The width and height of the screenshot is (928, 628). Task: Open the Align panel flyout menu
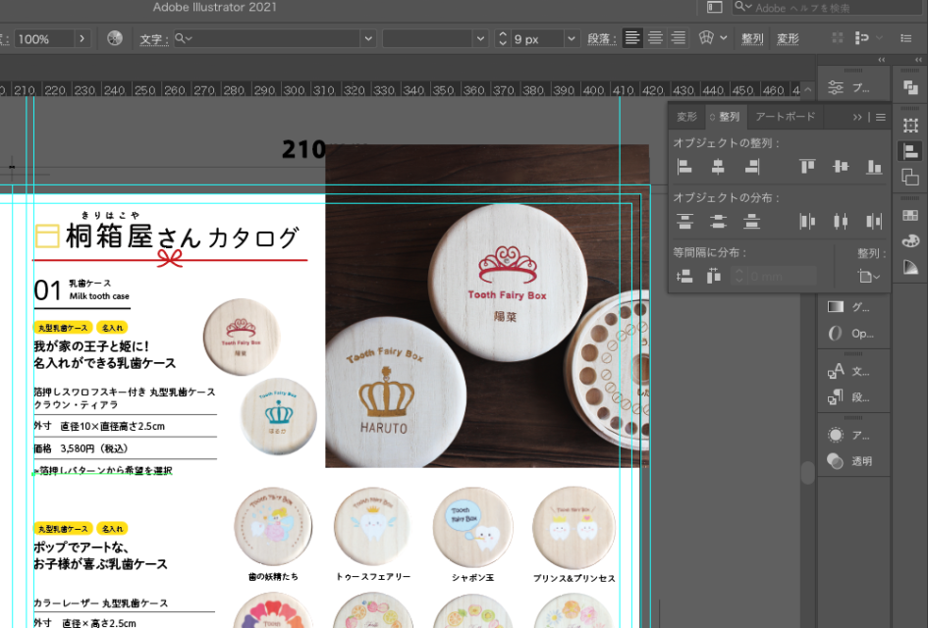point(881,117)
